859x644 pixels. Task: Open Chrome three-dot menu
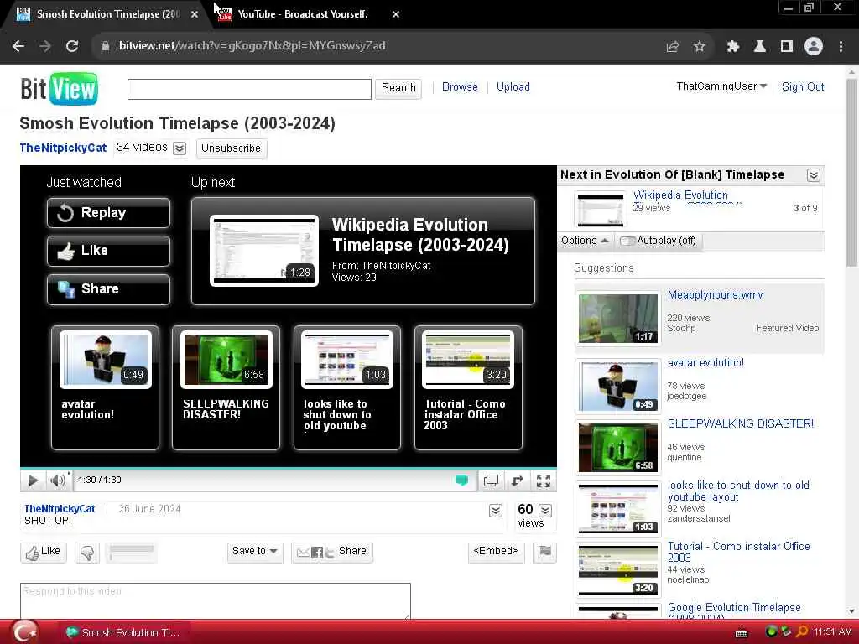click(841, 47)
